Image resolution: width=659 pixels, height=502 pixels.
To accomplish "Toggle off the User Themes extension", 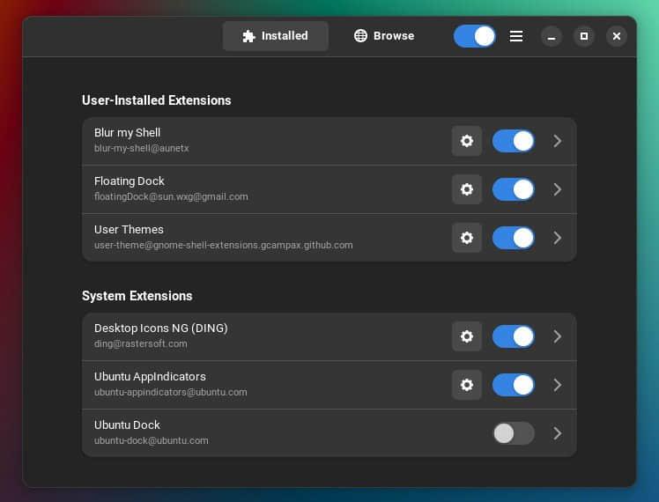I will pos(513,238).
